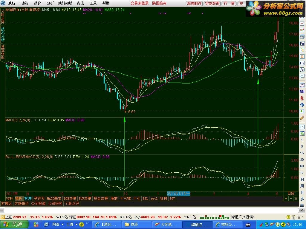306x229 pixels.
Task: Select the RSI indicator icon
Action: (302, 92)
